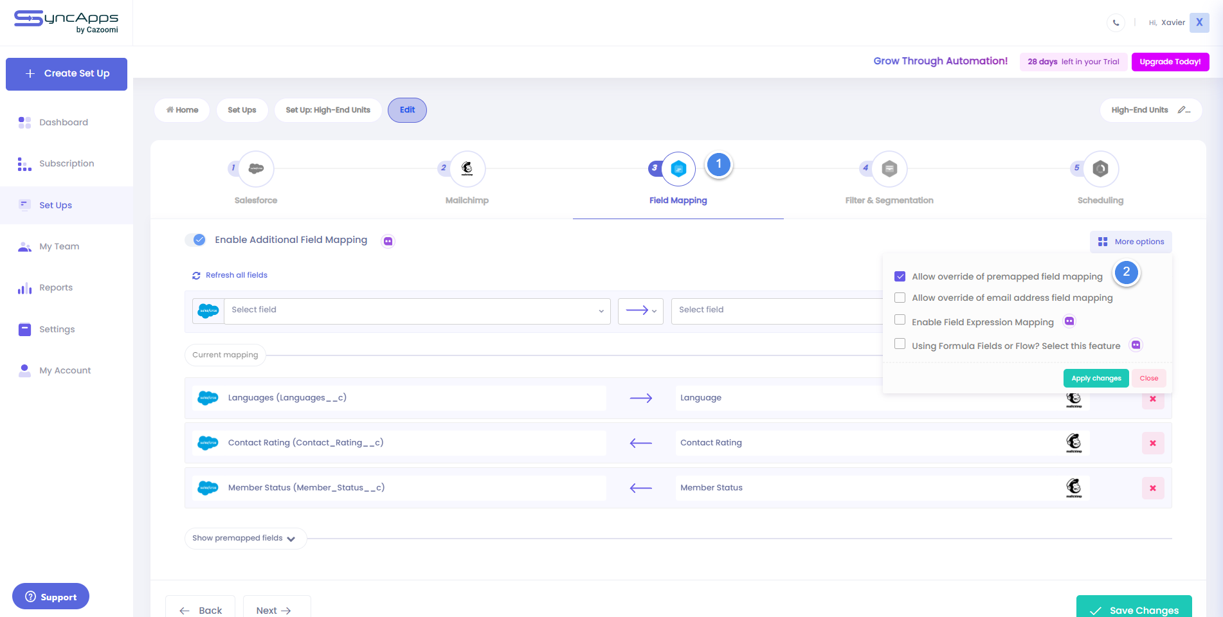Click Apply changes in the options panel

coord(1096,378)
